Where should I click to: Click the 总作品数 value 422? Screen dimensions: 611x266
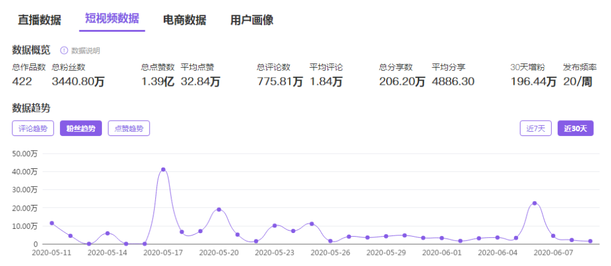(x=22, y=82)
